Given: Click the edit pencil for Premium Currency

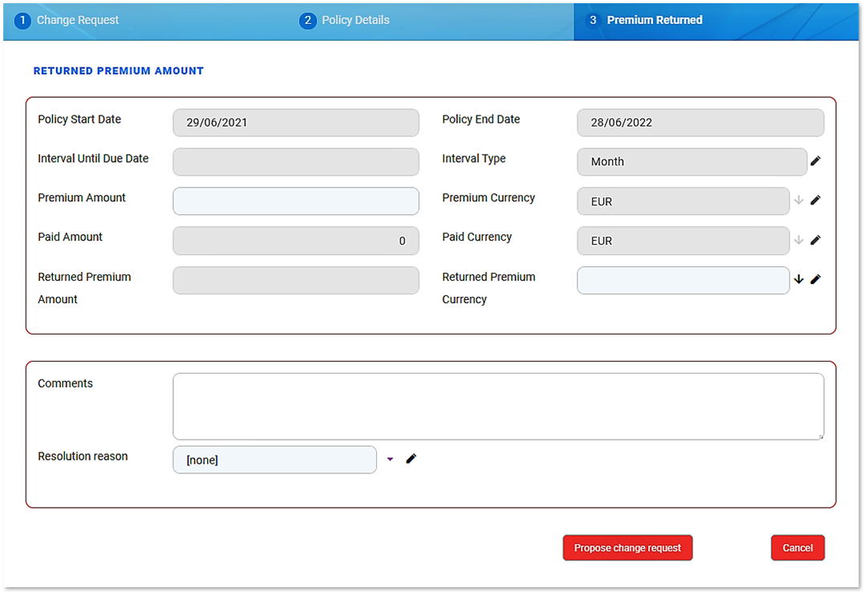Looking at the screenshot, I should click(x=815, y=201).
